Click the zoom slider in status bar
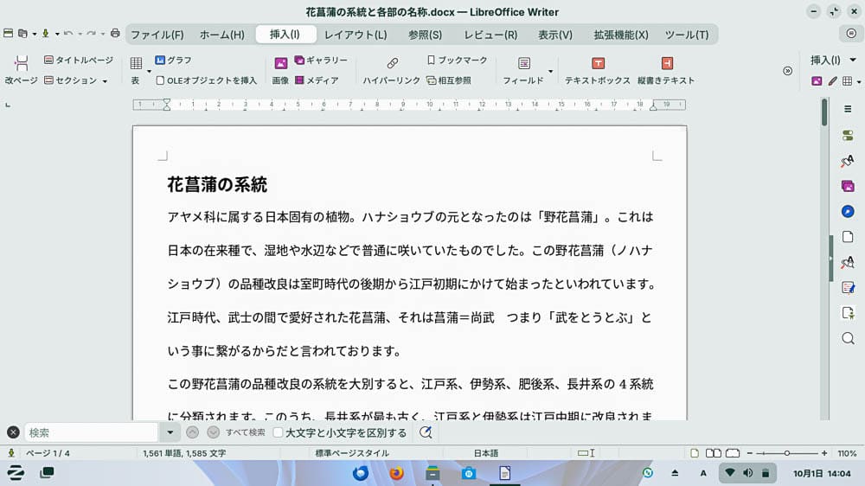865x486 pixels. (786, 453)
